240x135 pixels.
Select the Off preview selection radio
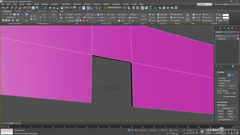218,93
